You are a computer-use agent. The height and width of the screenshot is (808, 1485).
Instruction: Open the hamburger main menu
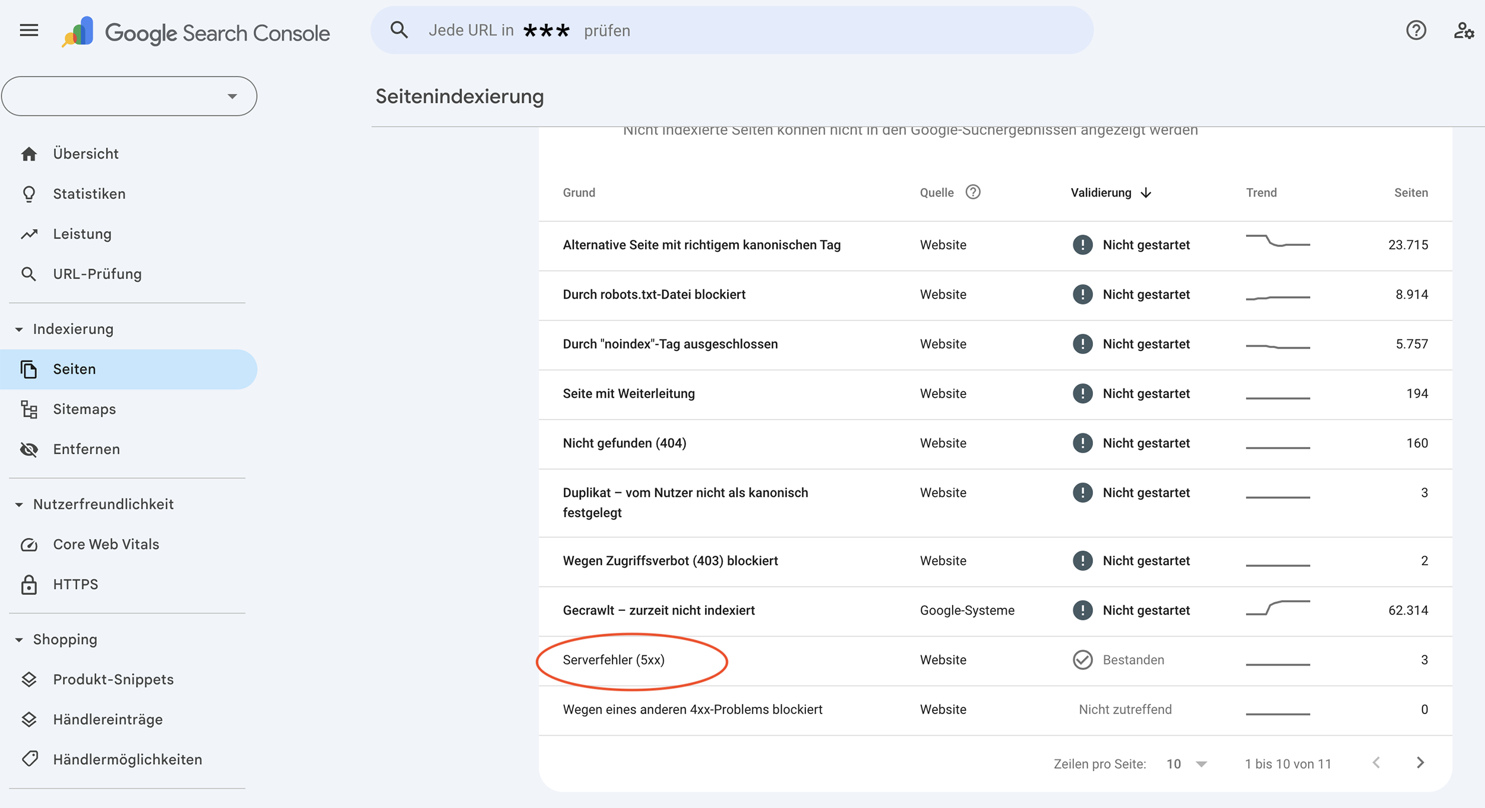tap(29, 30)
